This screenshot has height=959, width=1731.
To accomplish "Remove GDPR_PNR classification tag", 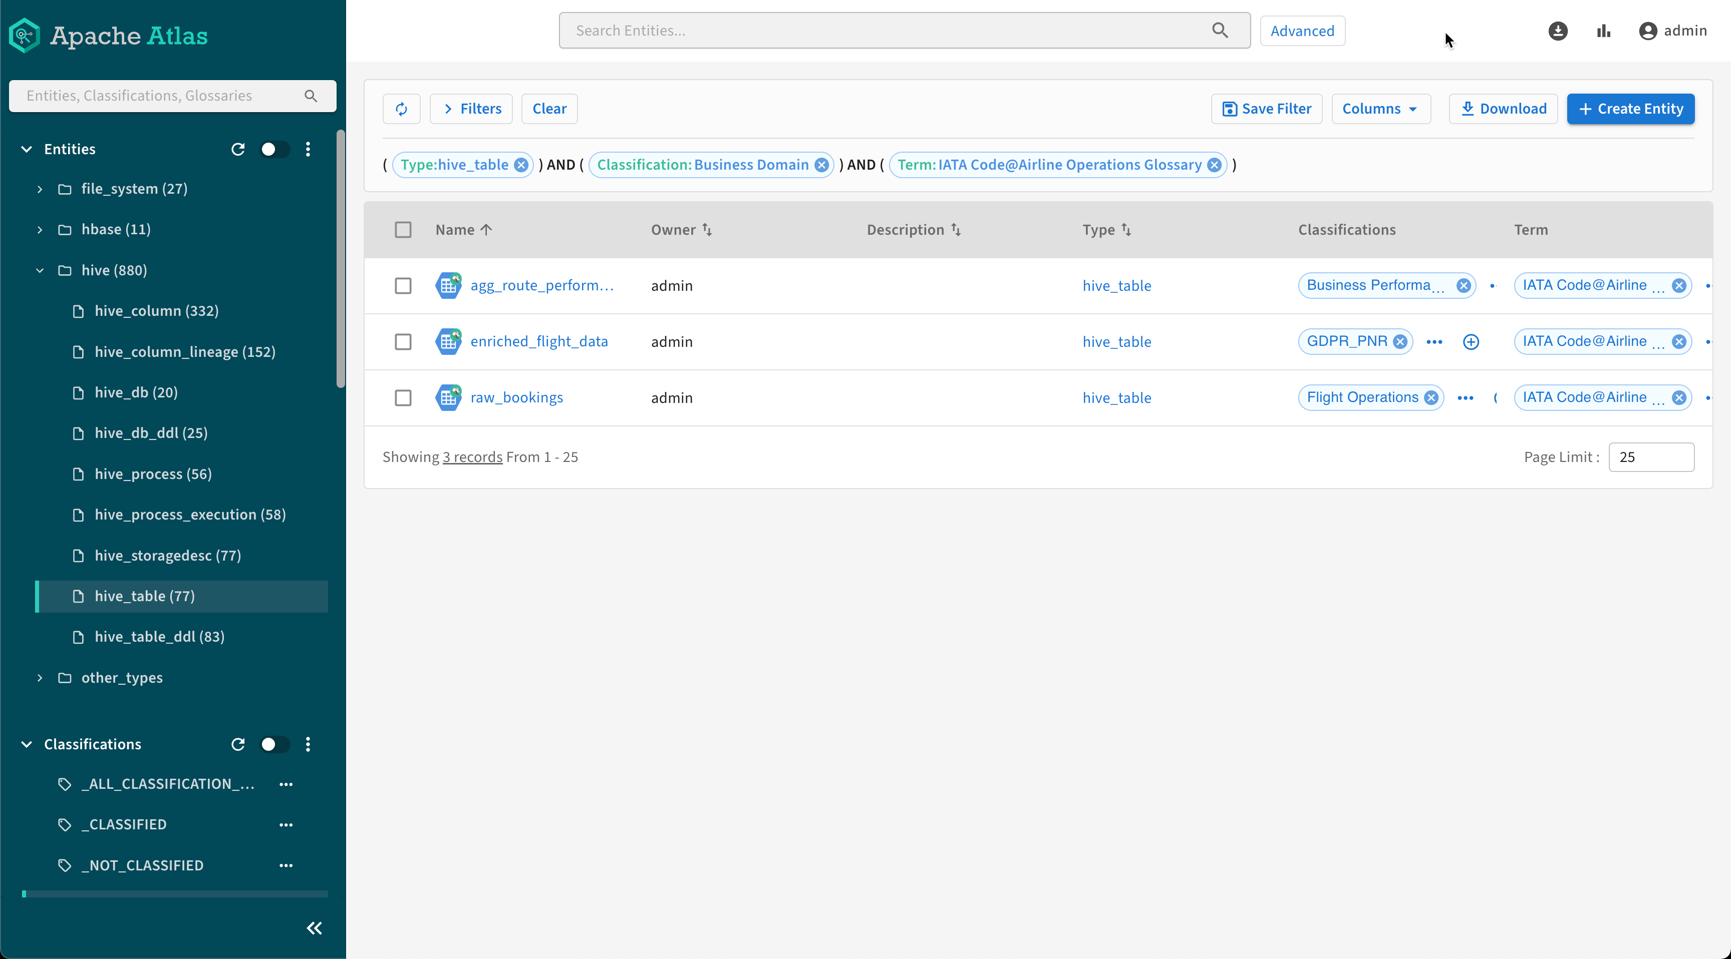I will pos(1400,342).
